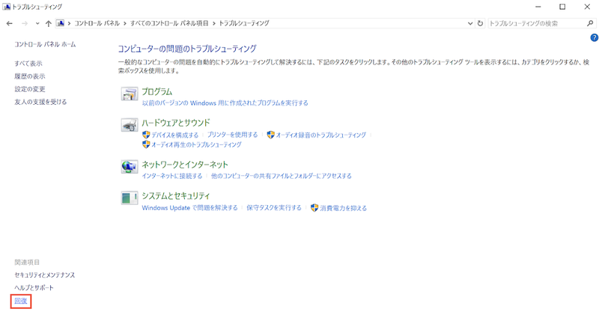Click the プログラム category icon
Viewport: 599px width, 315px height.
click(130, 94)
